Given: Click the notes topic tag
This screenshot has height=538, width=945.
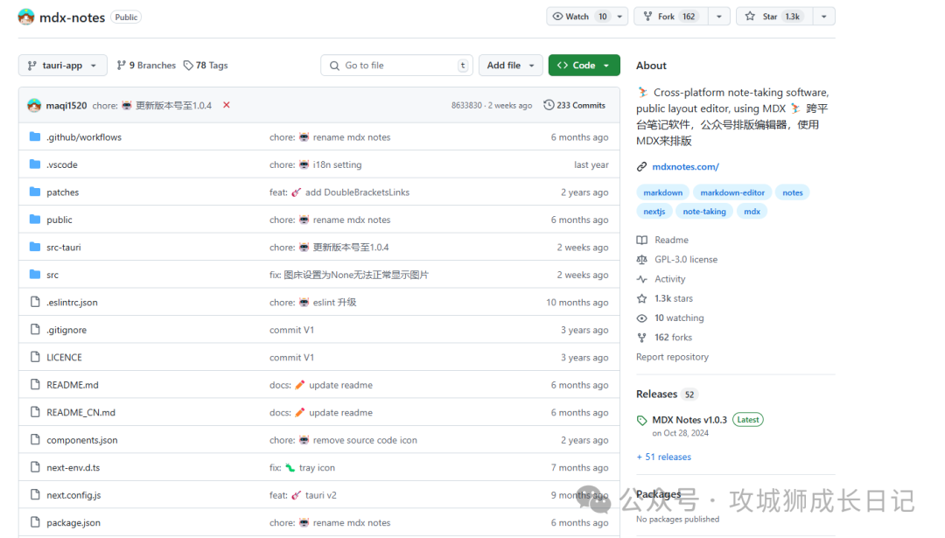Looking at the screenshot, I should [x=793, y=192].
